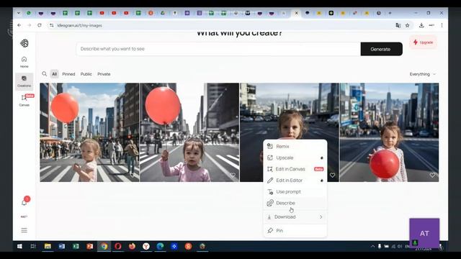Switch to the All filter tab
Screen dimensions: 461x259
pyautogui.click(x=55, y=74)
